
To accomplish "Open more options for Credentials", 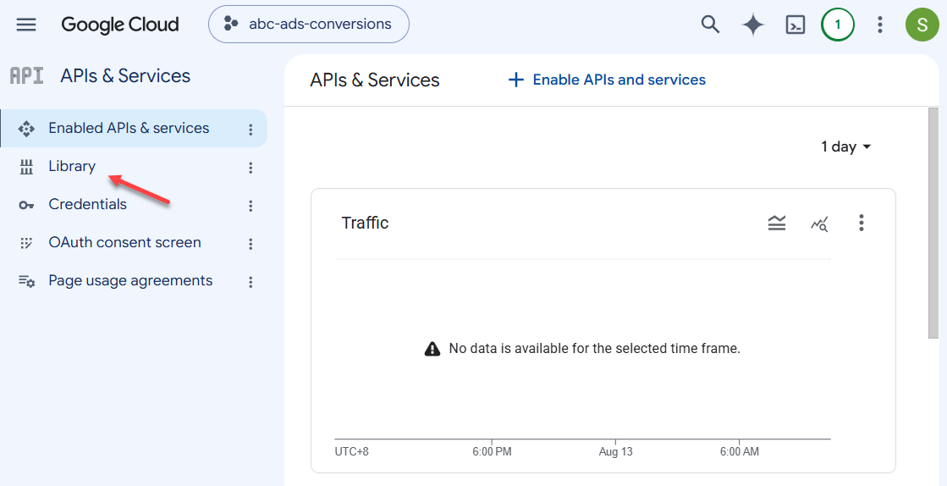I will point(251,206).
